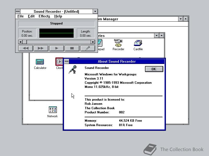Screen dimensions: 209x156
Task: Click 'Mono 11.025kHz, 8-bit' text
Action: (x=102, y=87)
